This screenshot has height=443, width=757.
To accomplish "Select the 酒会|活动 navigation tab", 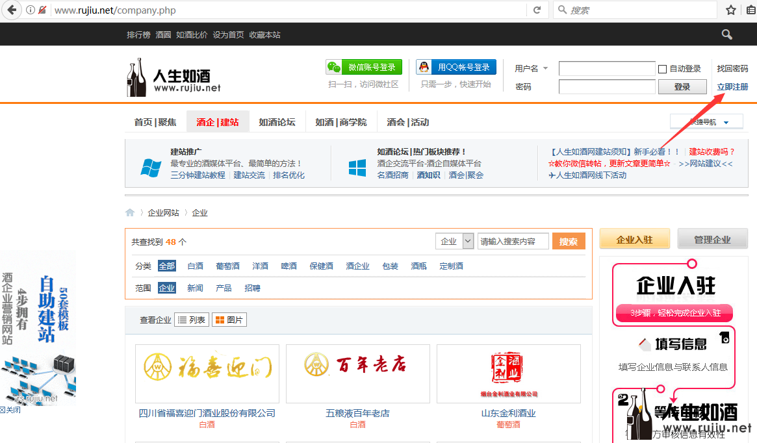I will click(x=408, y=122).
